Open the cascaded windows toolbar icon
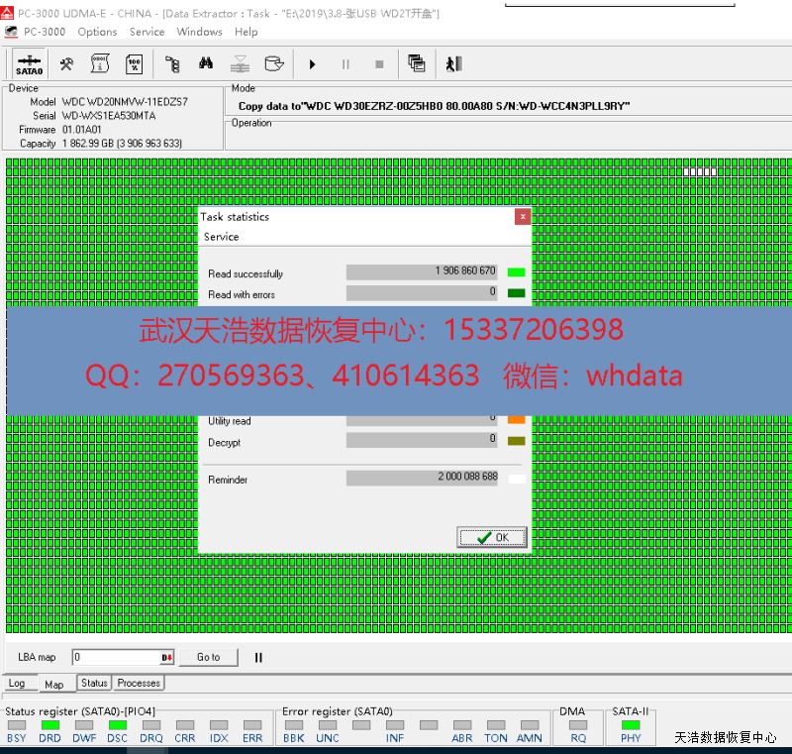This screenshot has height=754, width=792. tap(417, 64)
